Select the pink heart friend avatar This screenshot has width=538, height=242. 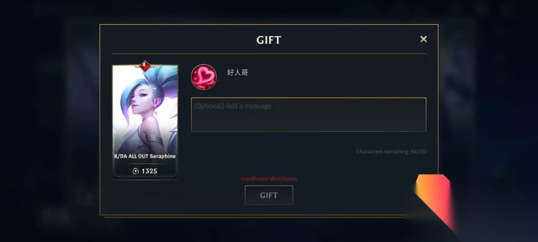[203, 77]
